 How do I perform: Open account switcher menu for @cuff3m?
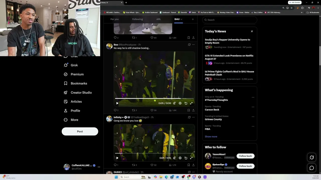pos(99,167)
